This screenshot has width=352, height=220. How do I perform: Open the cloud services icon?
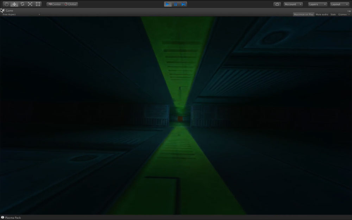click(x=277, y=4)
